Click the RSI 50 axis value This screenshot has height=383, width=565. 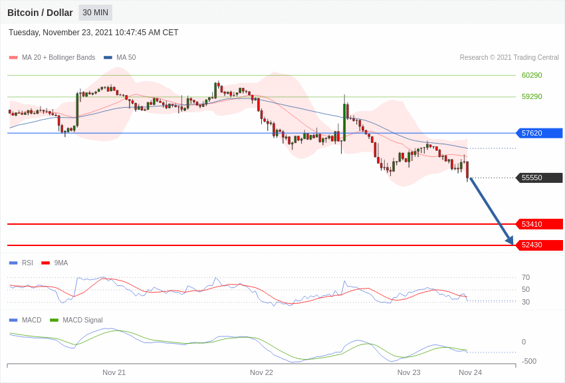coord(526,289)
